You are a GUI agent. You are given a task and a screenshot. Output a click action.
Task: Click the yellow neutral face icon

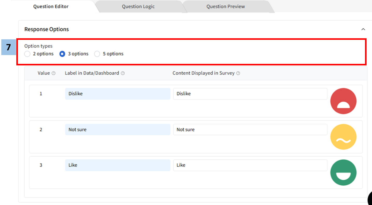[343, 137]
